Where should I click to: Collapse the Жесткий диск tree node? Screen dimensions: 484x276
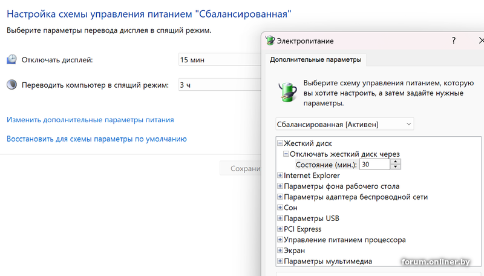pos(280,143)
